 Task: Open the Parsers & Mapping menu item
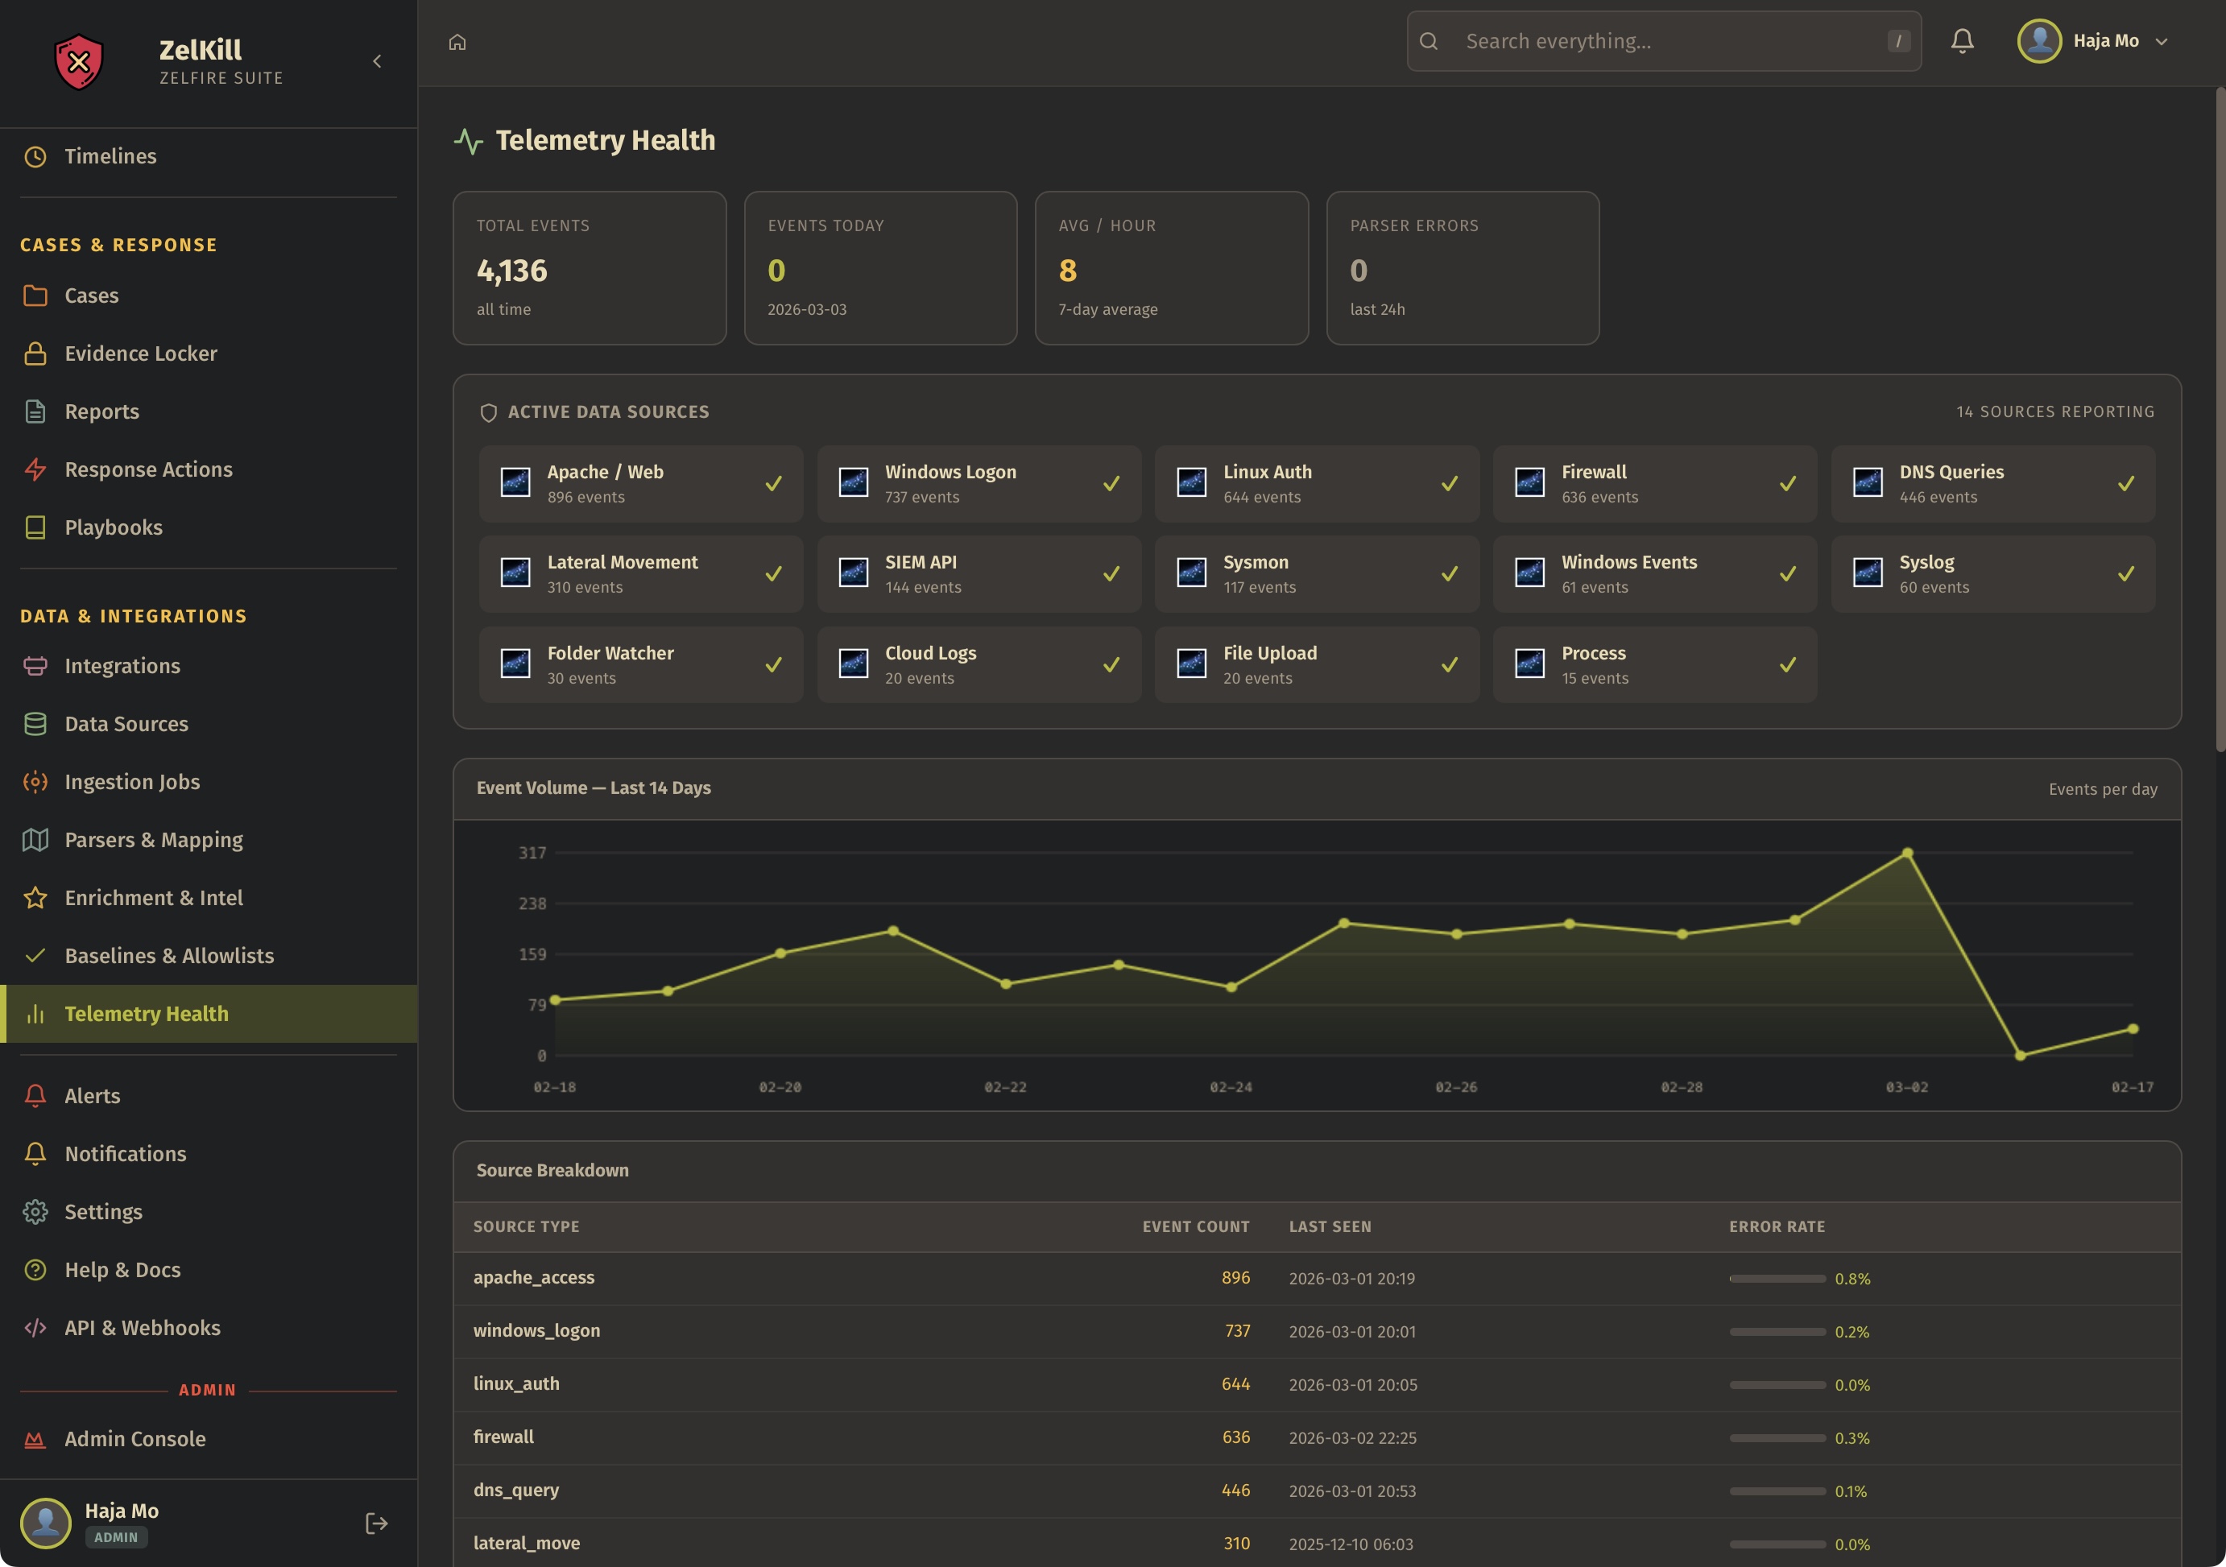[153, 840]
